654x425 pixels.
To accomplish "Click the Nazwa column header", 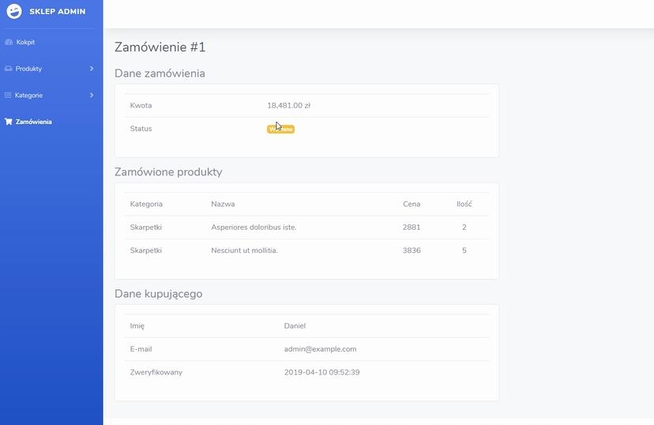I will [x=223, y=204].
